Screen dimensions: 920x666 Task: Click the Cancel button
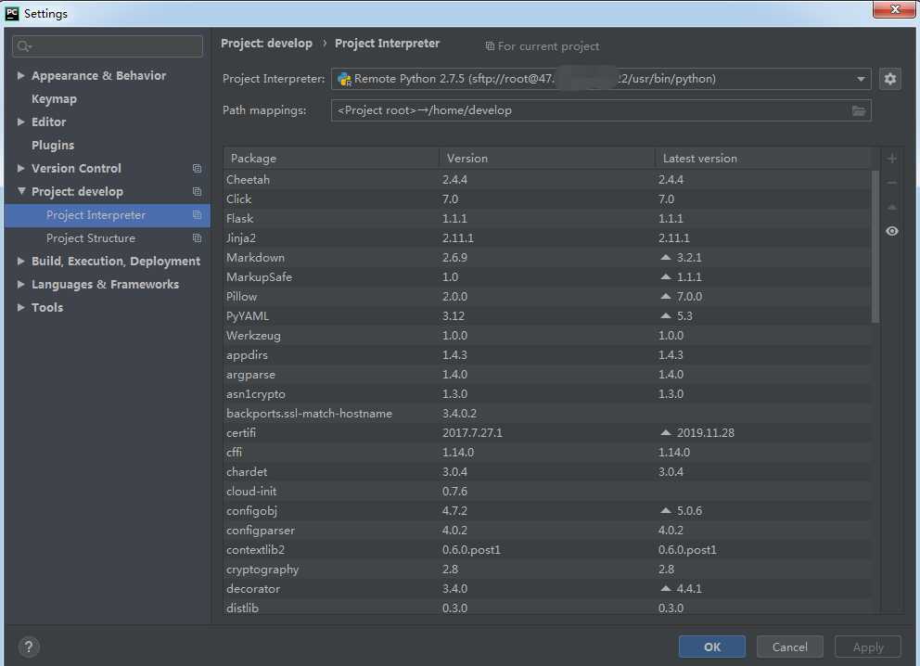789,647
